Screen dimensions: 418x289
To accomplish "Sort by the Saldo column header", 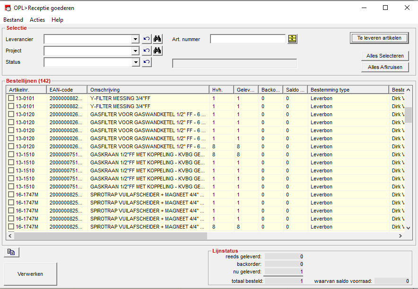I will click(x=296, y=90).
